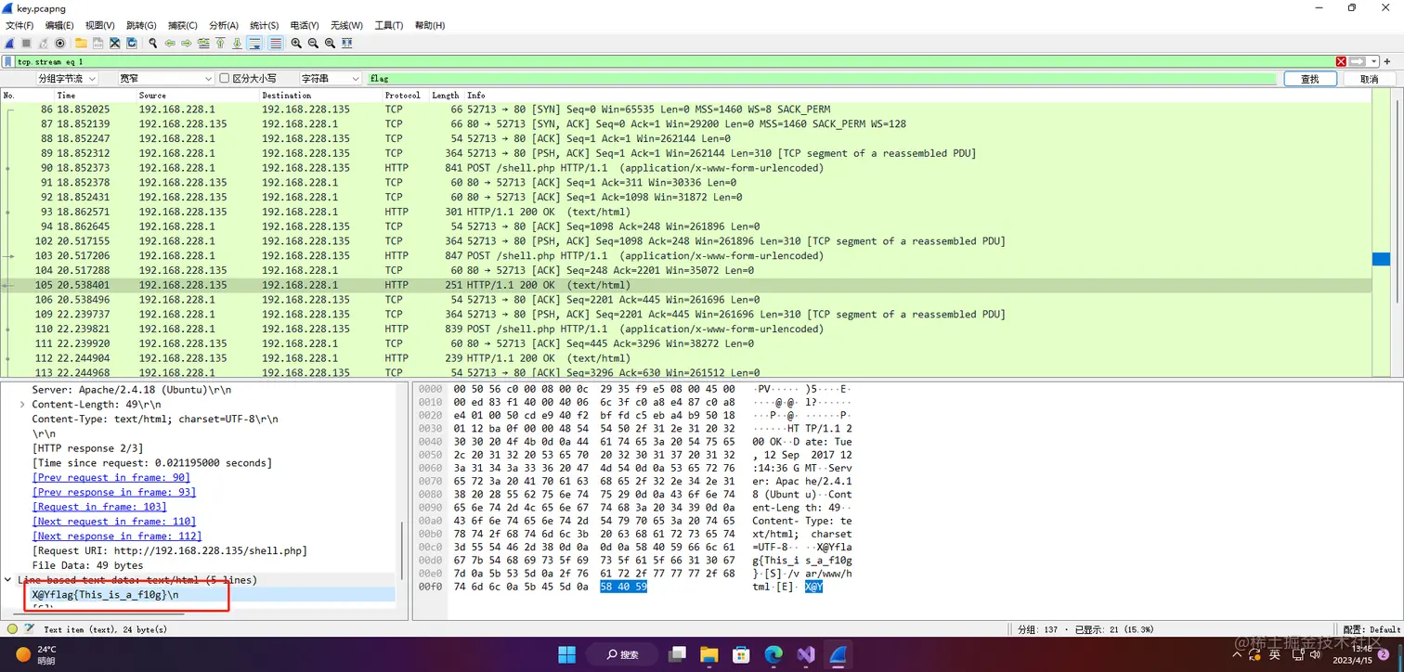Select packet 112 HTTP 200 OK row
The height and width of the screenshot is (672, 1404).
tap(686, 358)
